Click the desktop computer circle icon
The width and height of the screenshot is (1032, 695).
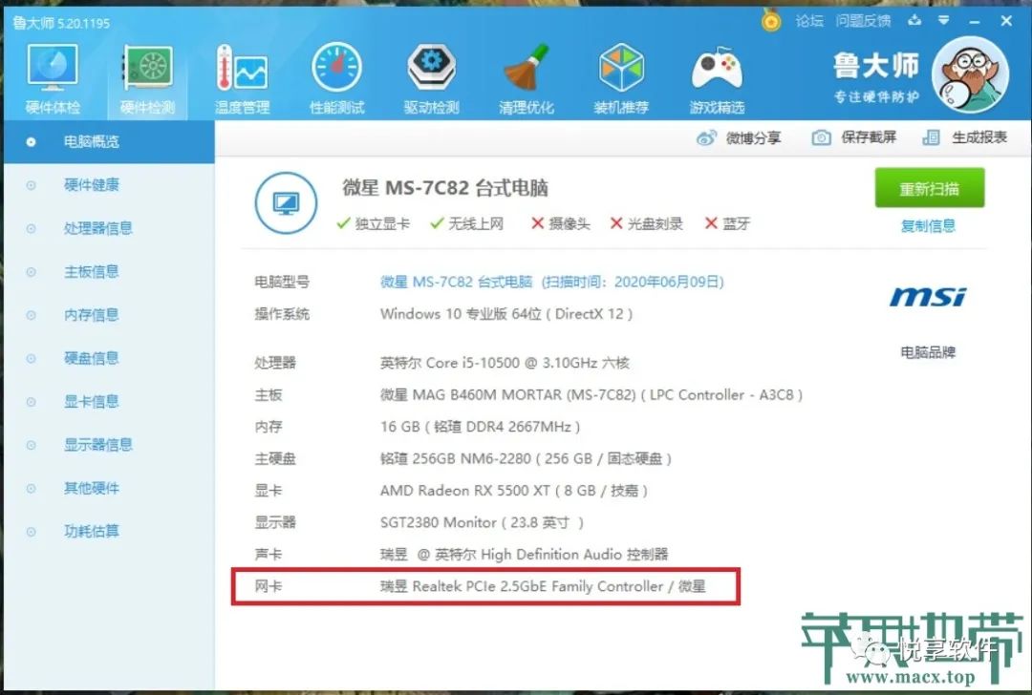[286, 203]
